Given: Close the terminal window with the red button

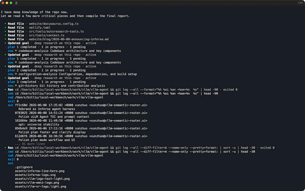Looking at the screenshot, I should pyautogui.click(x=3, y=3).
